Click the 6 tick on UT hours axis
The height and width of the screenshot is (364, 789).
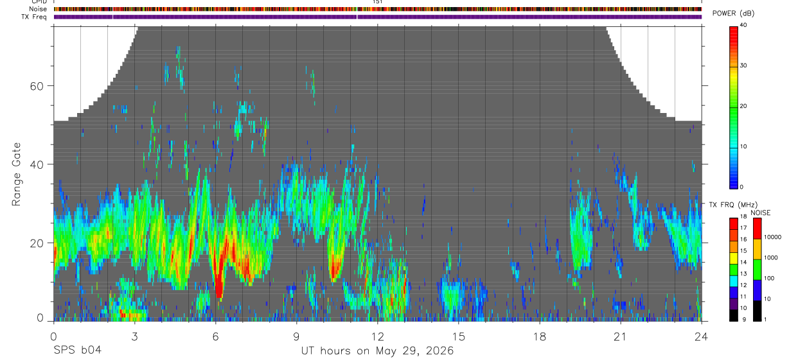215,336
